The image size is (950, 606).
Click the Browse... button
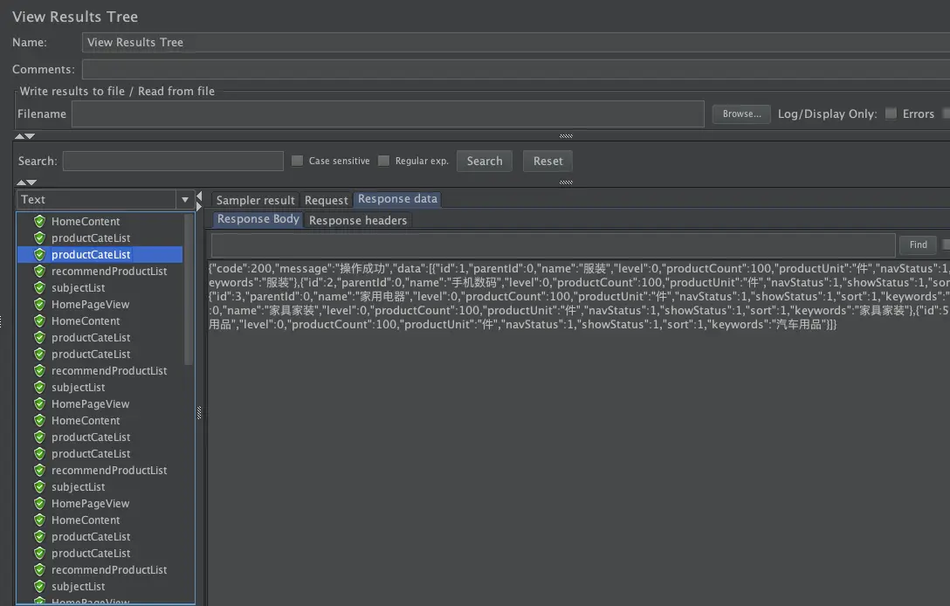pyautogui.click(x=741, y=114)
